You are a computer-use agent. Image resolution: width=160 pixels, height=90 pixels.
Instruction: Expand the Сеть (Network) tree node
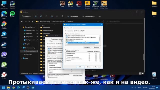pyautogui.click(x=21, y=58)
